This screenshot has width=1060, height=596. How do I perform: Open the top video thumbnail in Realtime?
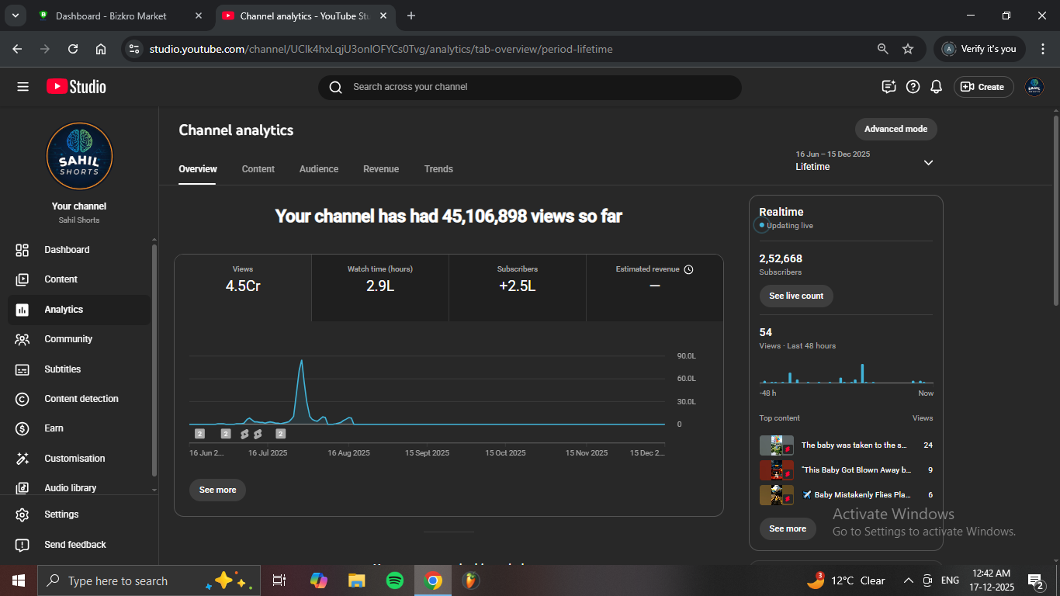(776, 445)
